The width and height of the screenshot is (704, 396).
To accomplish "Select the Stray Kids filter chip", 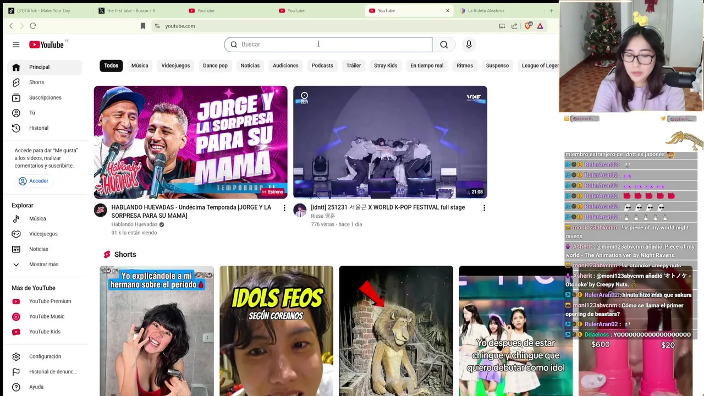I will click(x=386, y=65).
